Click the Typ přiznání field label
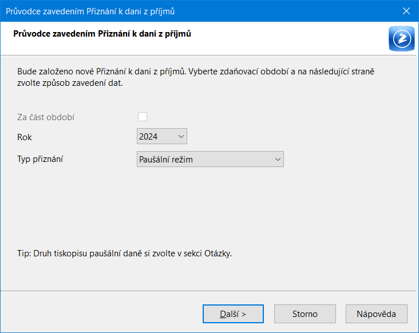The image size is (419, 333). (40, 159)
